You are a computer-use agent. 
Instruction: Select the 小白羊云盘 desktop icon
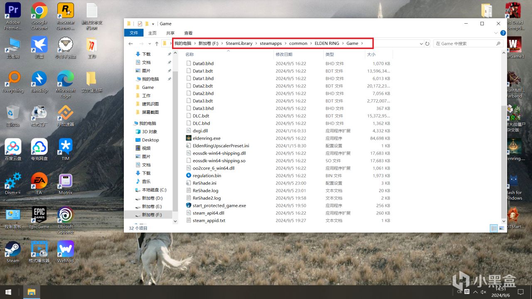pyautogui.click(x=65, y=47)
